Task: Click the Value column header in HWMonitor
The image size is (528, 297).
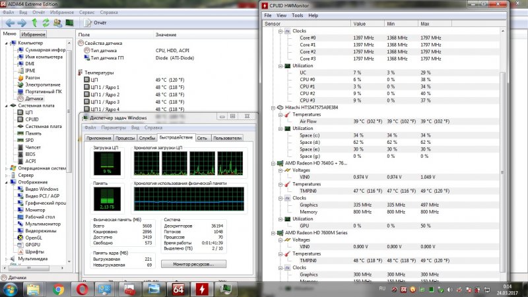Action: pos(360,23)
